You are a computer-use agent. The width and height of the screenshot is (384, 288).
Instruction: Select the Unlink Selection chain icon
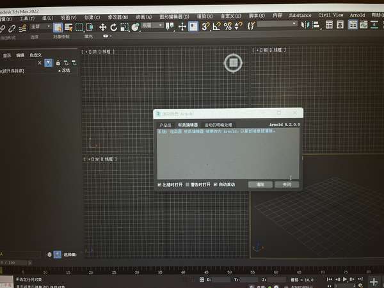tap(12, 29)
